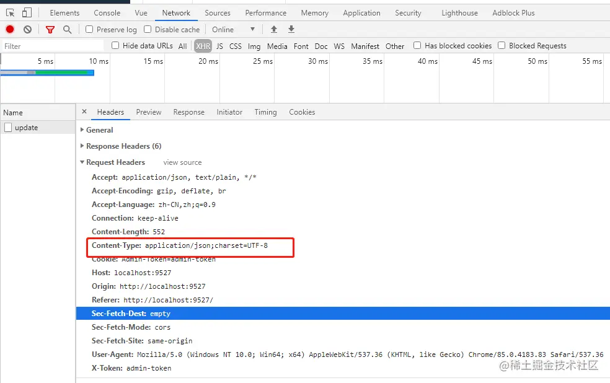Close the request details pane
610x383 pixels.
pos(84,112)
